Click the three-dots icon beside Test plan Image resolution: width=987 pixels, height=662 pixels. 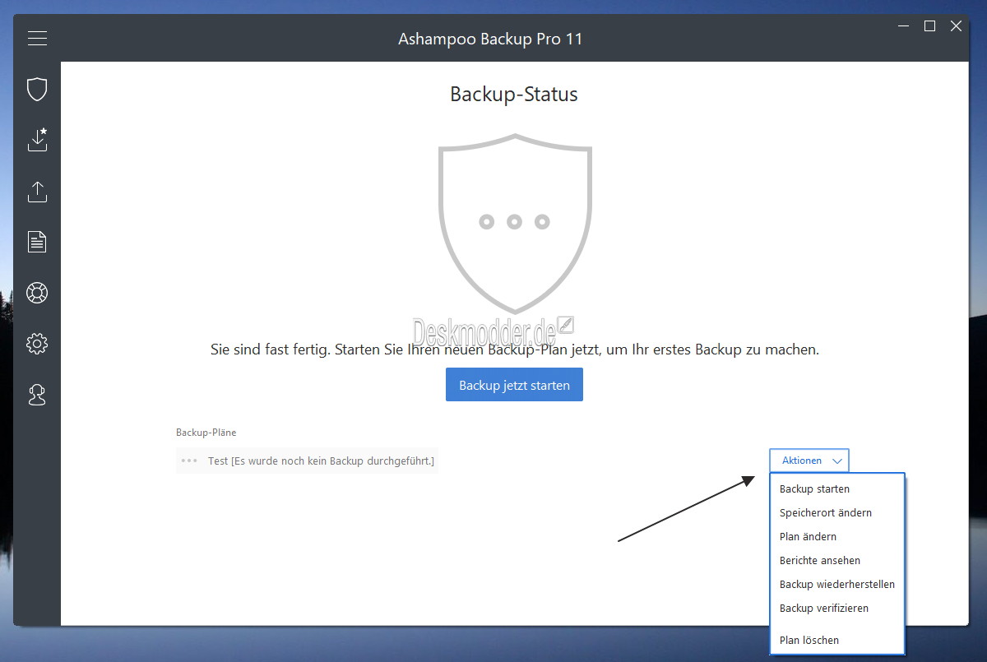click(x=189, y=461)
